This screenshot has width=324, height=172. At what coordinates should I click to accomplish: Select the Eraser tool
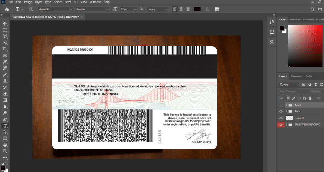point(5,94)
